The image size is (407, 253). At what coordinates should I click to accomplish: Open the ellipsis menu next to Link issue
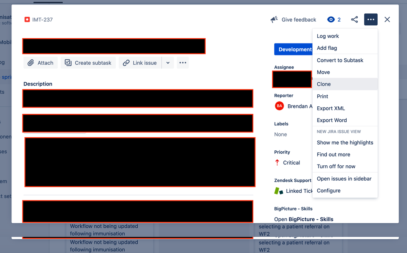(183, 63)
